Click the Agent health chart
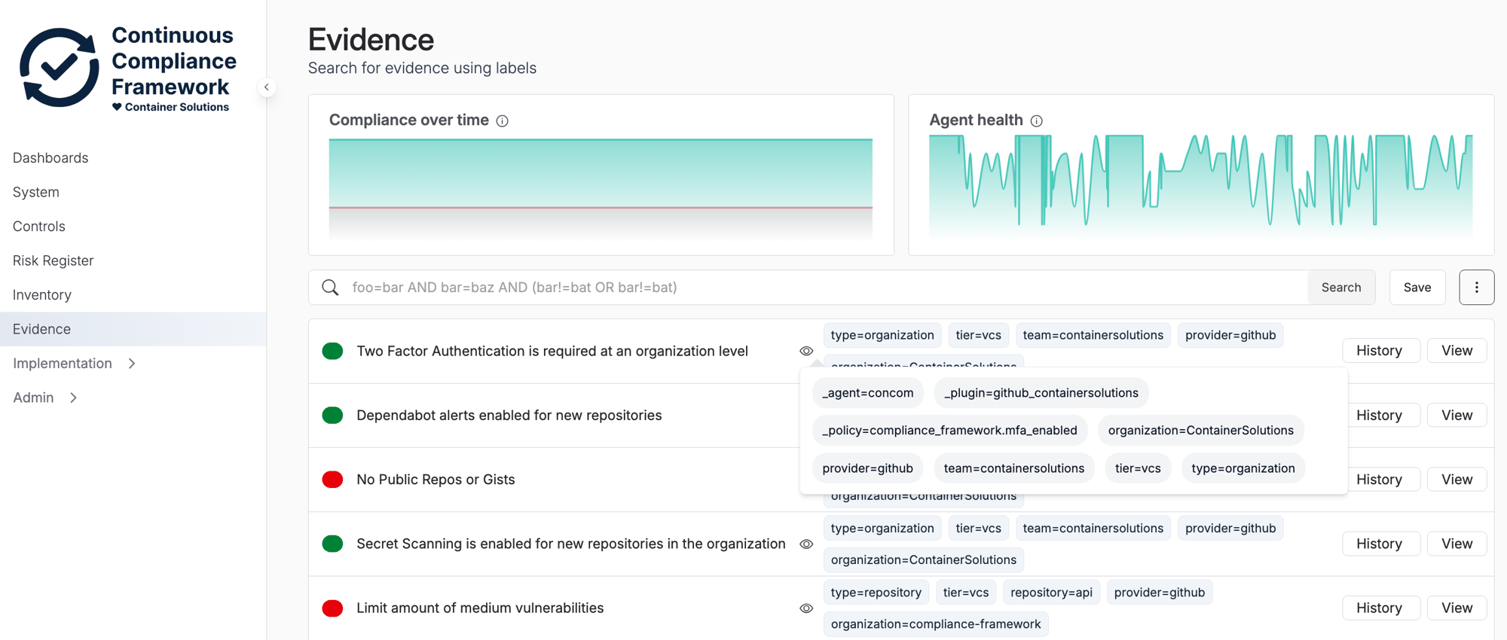Image resolution: width=1507 pixels, height=640 pixels. tap(1201, 186)
